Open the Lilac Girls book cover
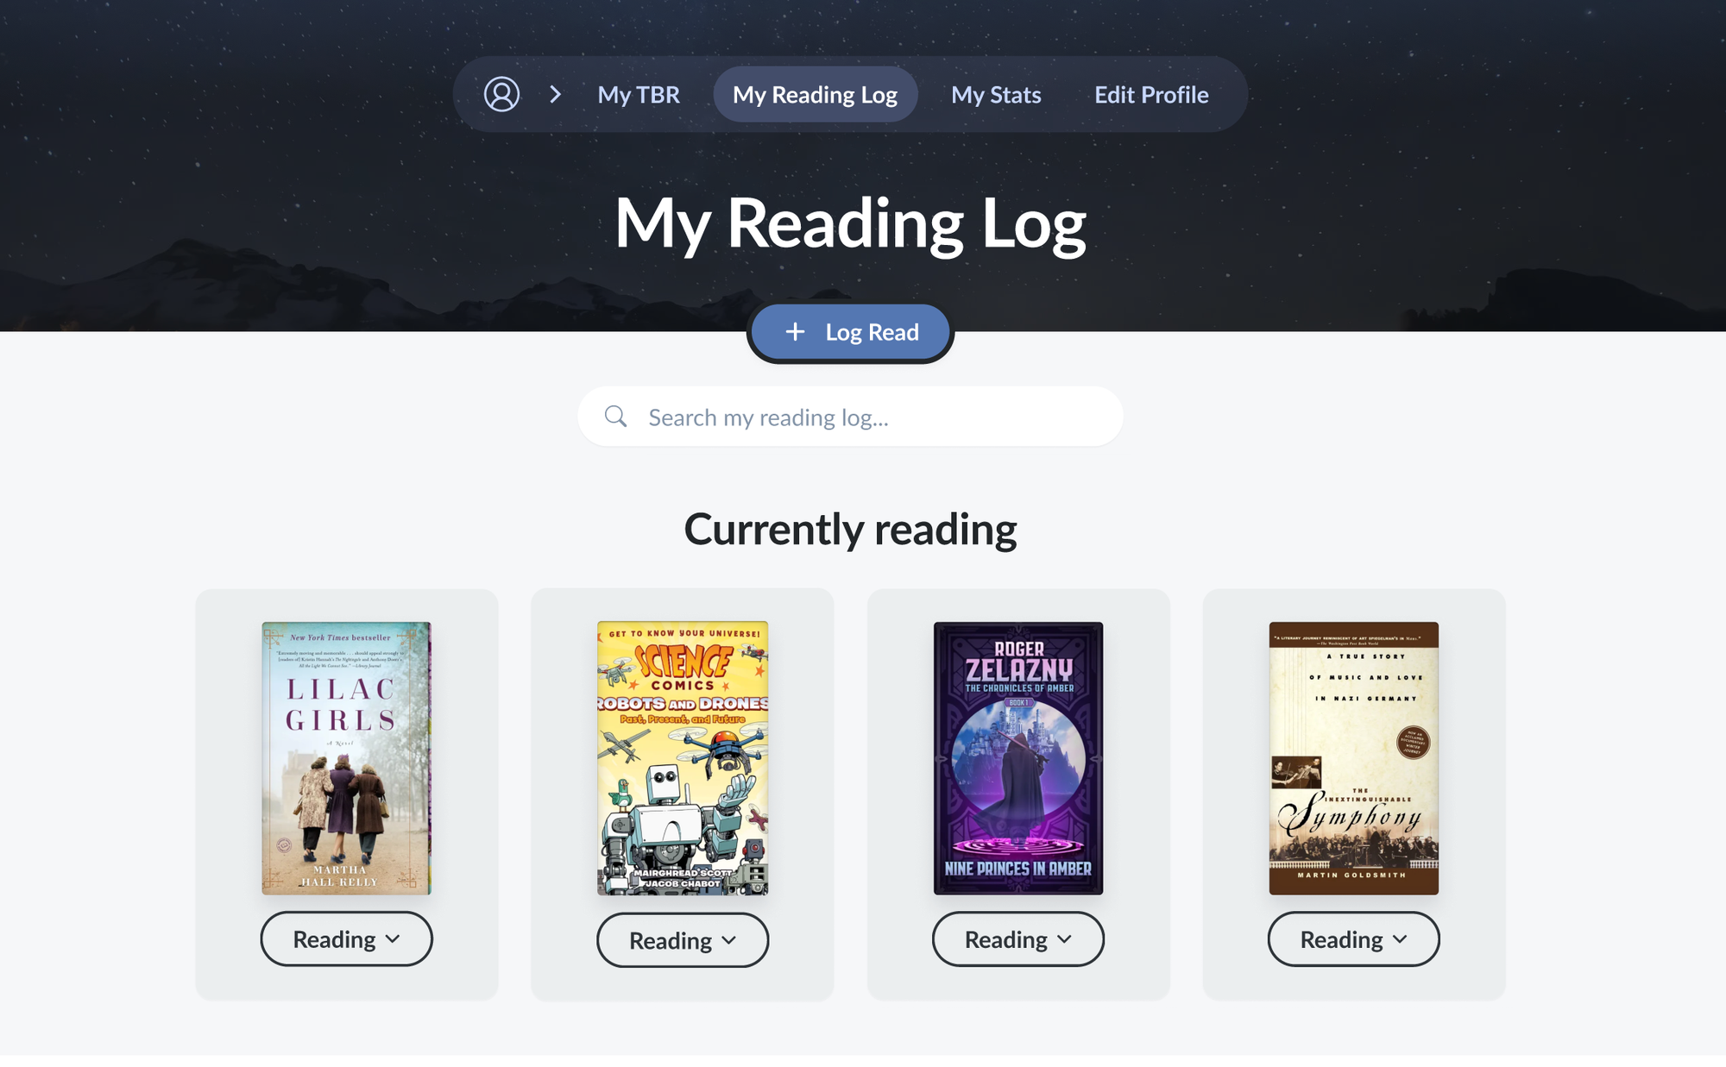This screenshot has width=1726, height=1067. click(346, 757)
